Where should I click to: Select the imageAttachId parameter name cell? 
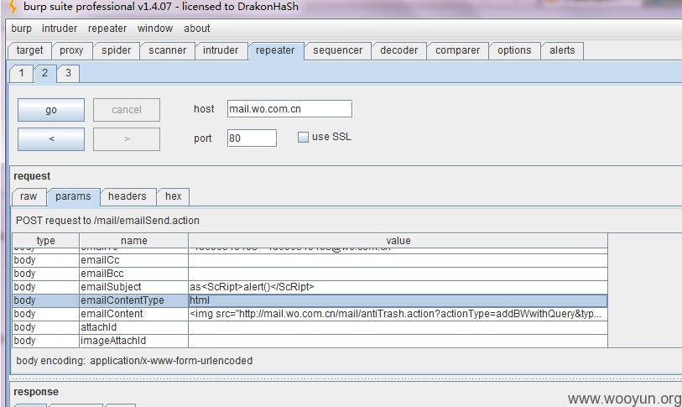pyautogui.click(x=134, y=342)
